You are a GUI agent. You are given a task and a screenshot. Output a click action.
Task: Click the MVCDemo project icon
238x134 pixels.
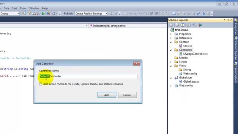click(x=172, y=30)
